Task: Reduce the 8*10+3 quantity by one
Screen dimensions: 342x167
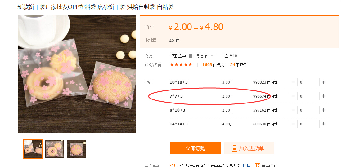Action: (293, 110)
